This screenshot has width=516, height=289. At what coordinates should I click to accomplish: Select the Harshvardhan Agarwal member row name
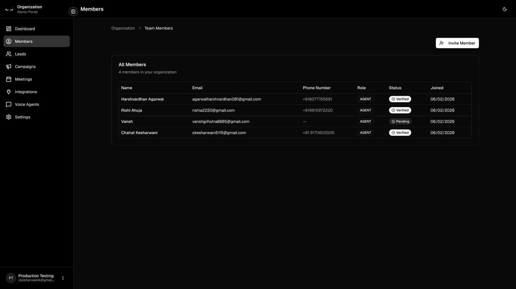142,99
